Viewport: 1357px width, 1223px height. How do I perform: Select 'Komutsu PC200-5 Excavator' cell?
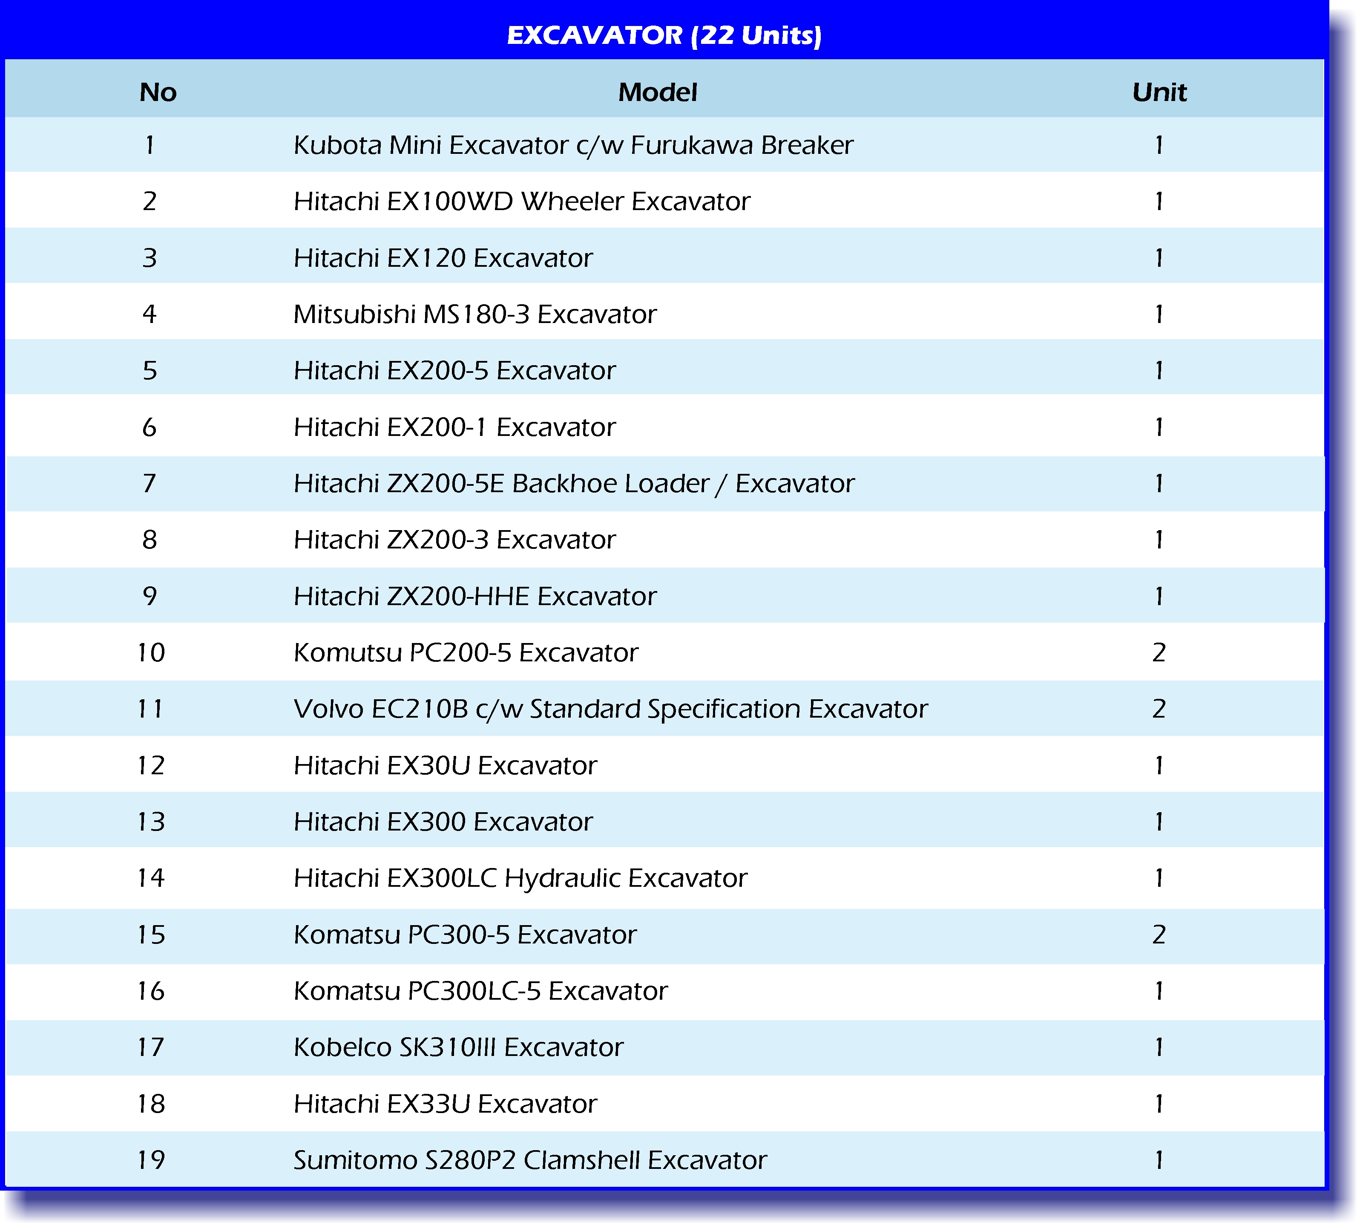coord(466,652)
